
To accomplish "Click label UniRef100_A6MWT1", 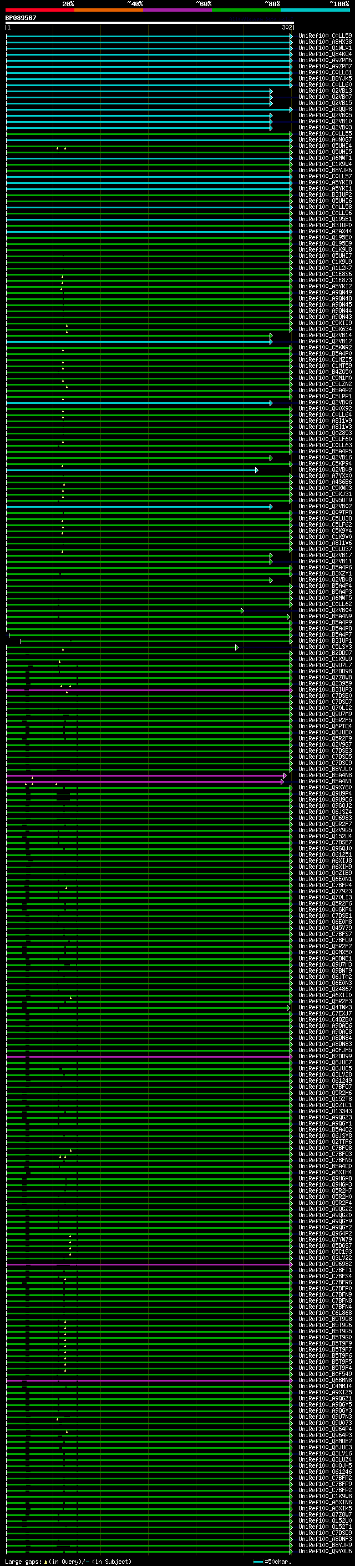I will 324,158.
